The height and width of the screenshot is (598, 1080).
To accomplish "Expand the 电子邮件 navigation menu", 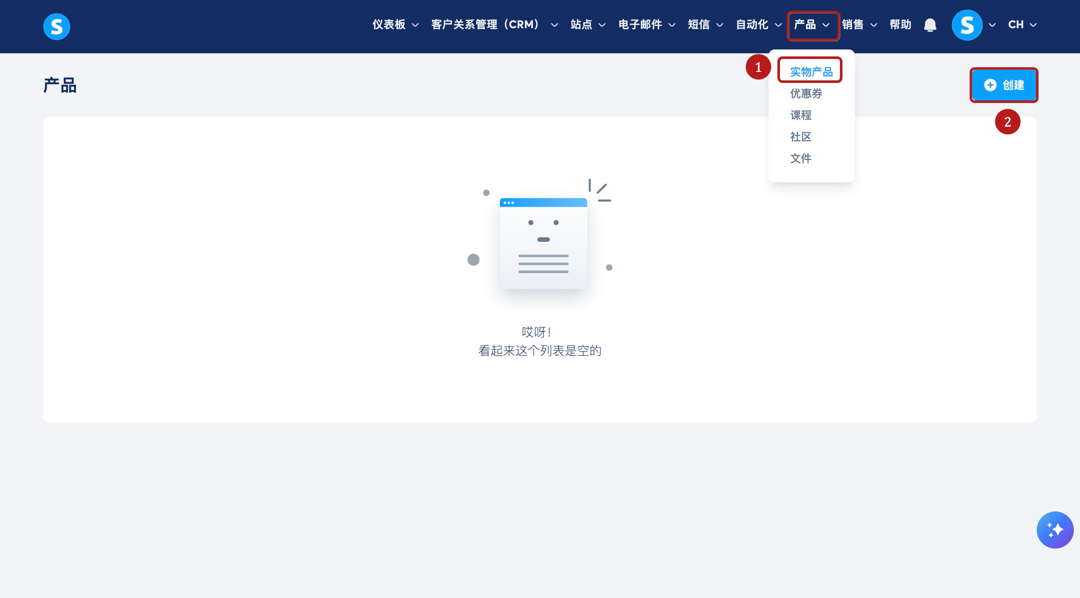I will coord(646,25).
